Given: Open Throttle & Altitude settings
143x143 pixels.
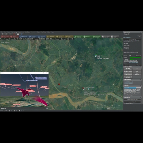Looking at the screenshot, I should [x=32, y=37].
